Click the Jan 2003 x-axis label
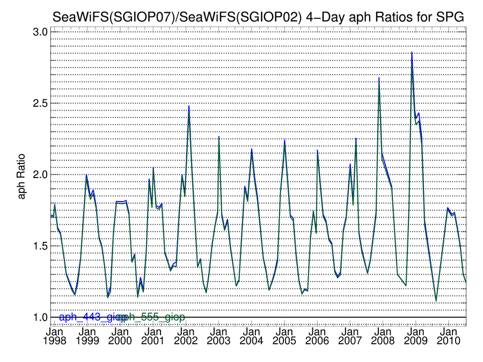The height and width of the screenshot is (362, 483). (219, 336)
